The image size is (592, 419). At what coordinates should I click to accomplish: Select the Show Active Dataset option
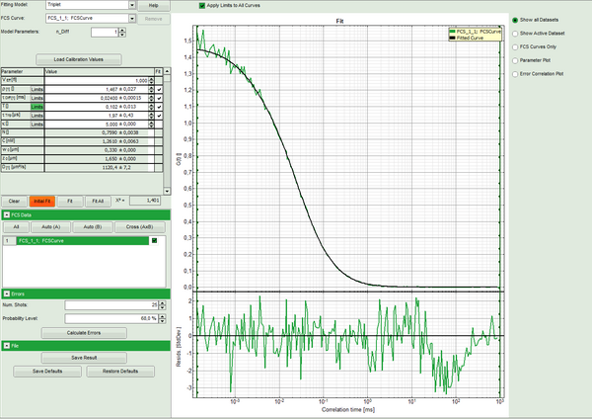point(513,33)
